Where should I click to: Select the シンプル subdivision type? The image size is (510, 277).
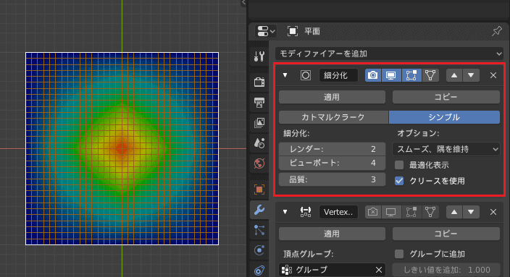(x=444, y=117)
